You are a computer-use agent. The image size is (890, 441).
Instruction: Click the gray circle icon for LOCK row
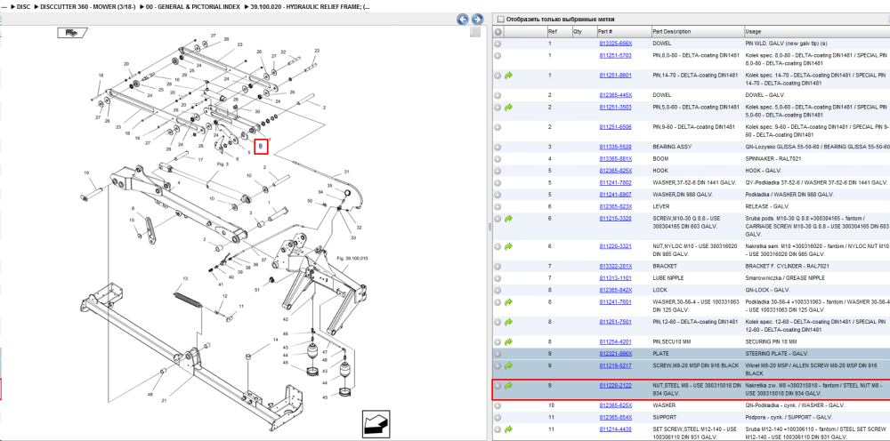(498, 290)
